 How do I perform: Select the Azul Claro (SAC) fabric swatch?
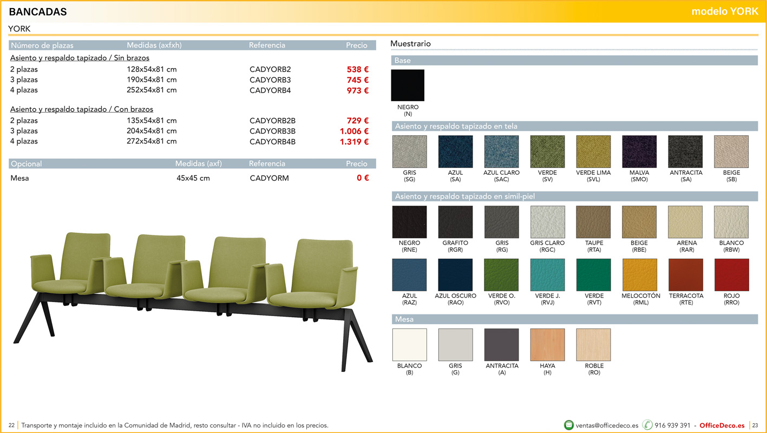(501, 152)
